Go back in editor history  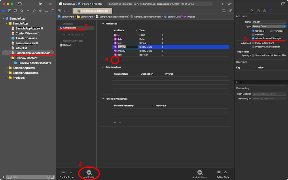[x=65, y=11]
